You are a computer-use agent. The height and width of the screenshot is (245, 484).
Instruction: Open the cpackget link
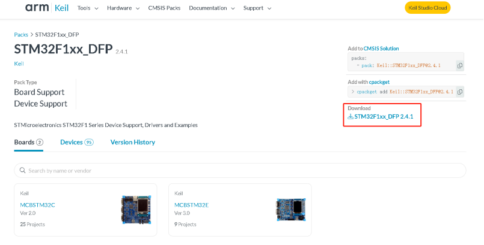coord(379,82)
